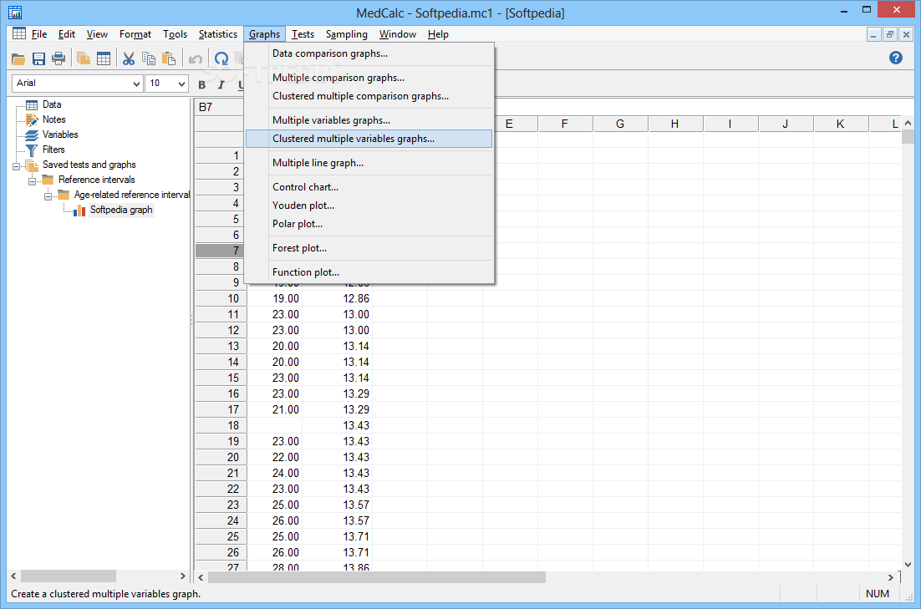Click column header G

click(x=620, y=124)
